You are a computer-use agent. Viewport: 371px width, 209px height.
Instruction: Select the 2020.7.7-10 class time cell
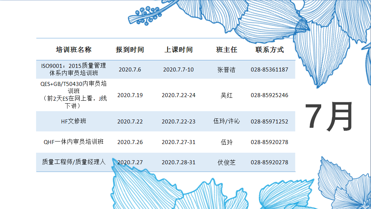tap(179, 70)
